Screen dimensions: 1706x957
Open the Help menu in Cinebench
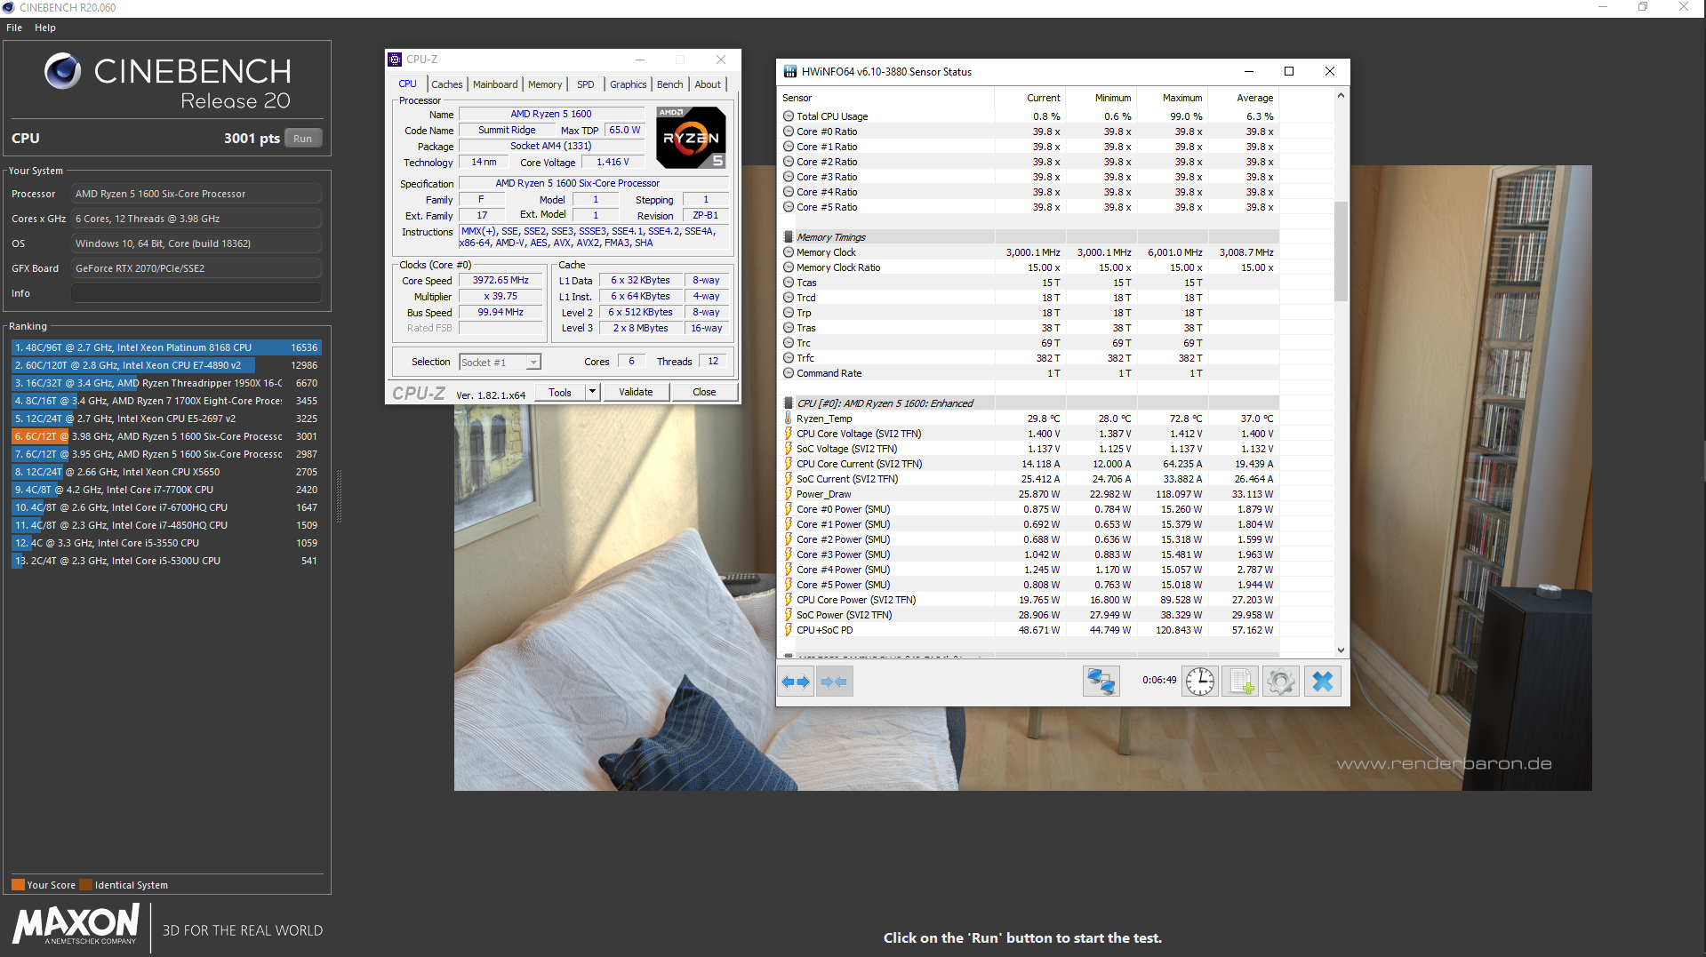pos(45,28)
